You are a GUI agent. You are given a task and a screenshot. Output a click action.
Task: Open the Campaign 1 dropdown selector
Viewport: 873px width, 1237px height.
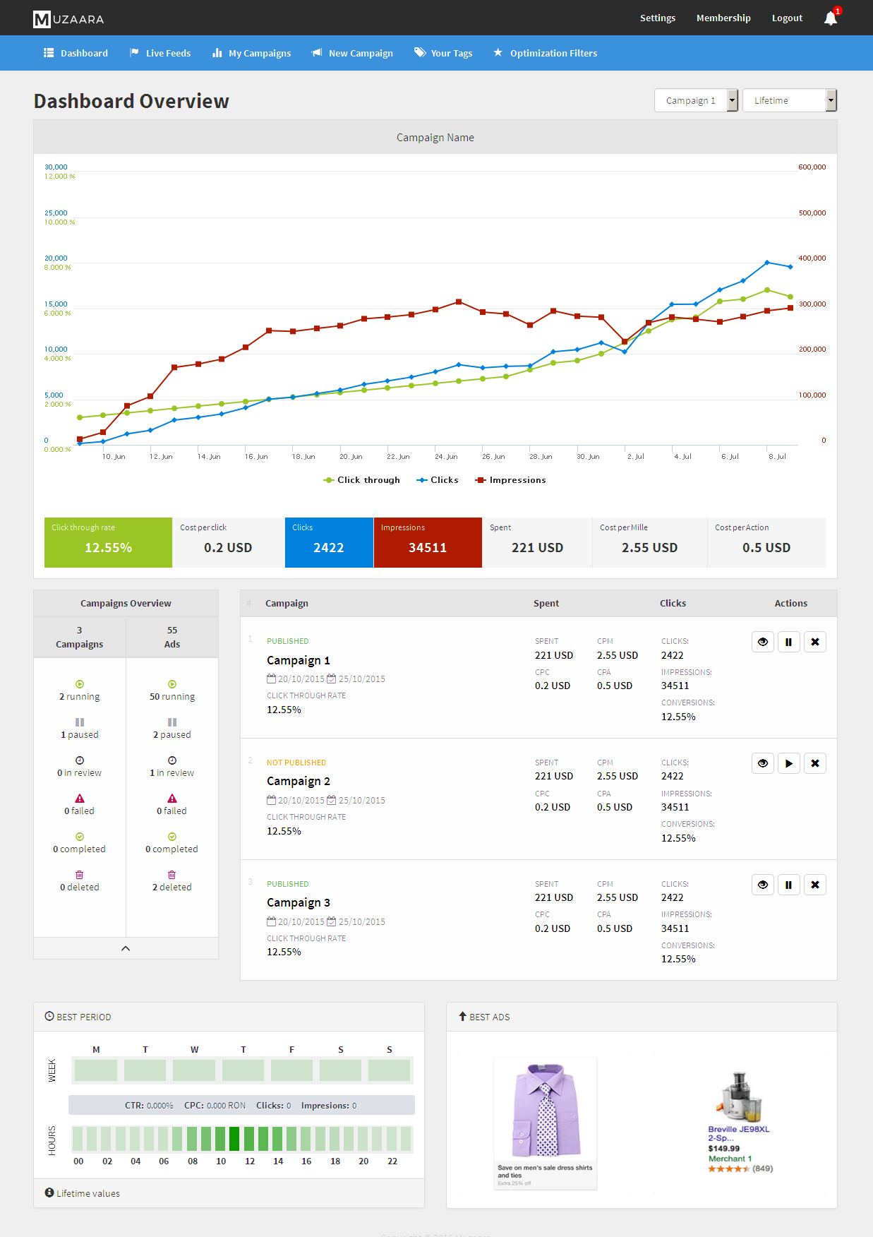696,100
